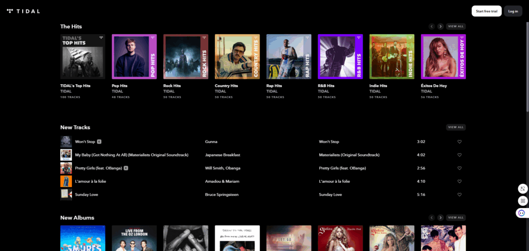Click the translate extension icon at right edge

click(x=523, y=189)
